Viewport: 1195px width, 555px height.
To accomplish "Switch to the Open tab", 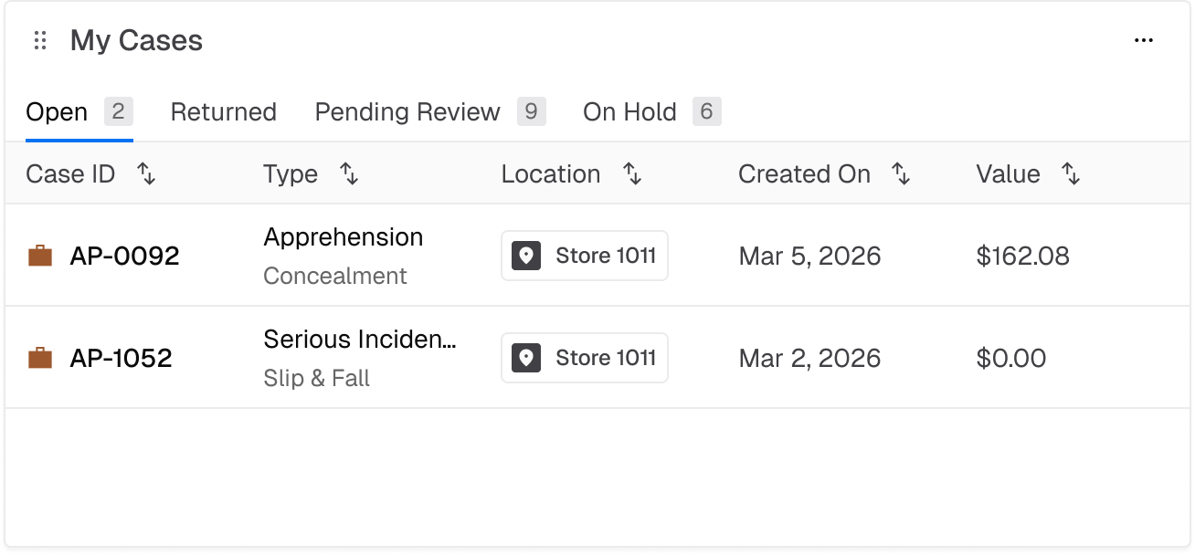I will tap(79, 112).
